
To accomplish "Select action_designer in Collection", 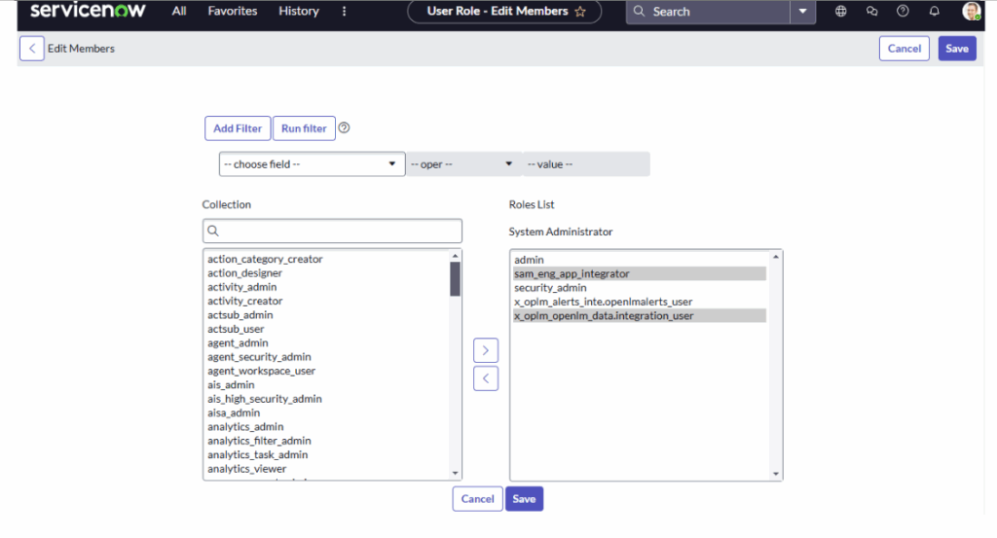I will (x=244, y=273).
